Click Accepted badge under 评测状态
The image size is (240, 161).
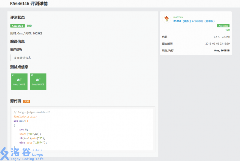point(17,26)
